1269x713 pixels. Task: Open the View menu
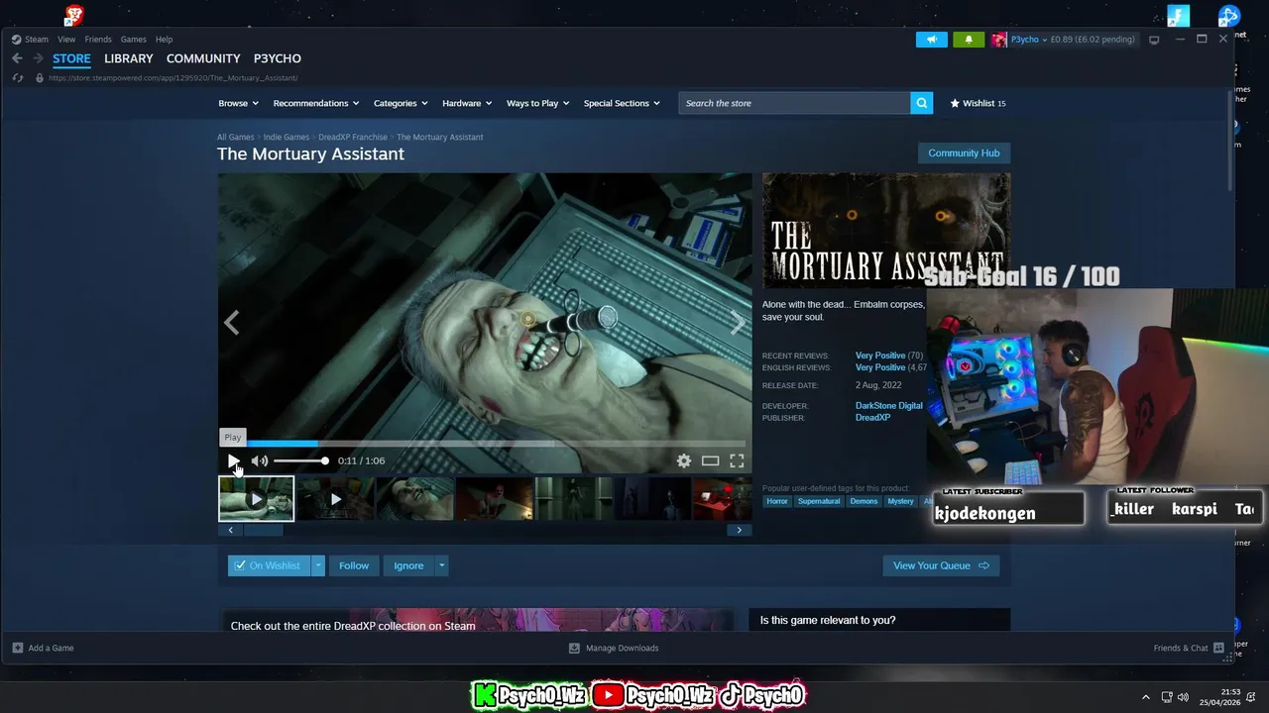[x=66, y=40]
